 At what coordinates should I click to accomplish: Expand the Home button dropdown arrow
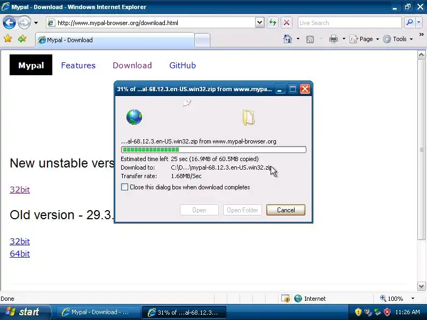pyautogui.click(x=298, y=39)
